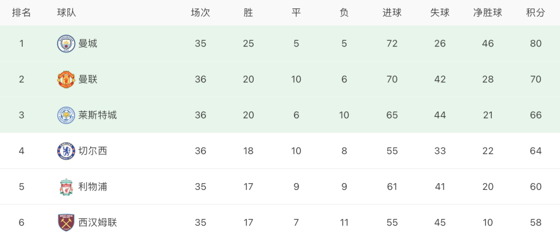Click the Manchester United club crest
The height and width of the screenshot is (238, 560).
coord(66,79)
